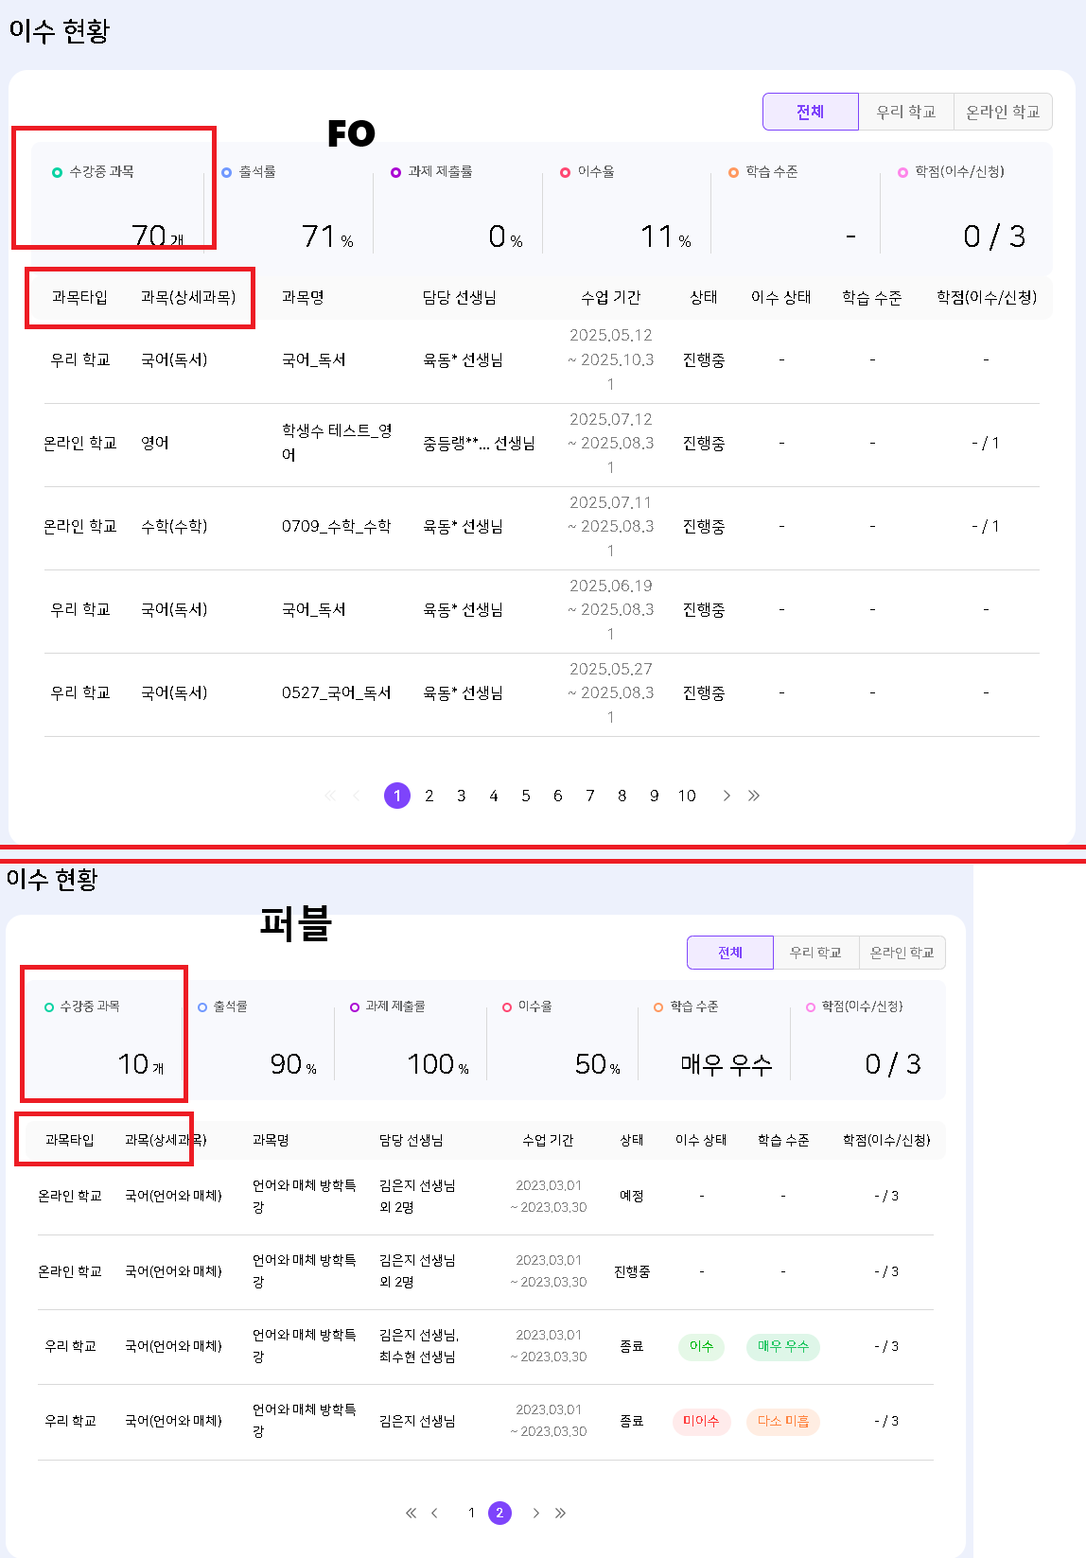This screenshot has height=1558, width=1086.
Task: Click the red 미이수 status badge
Action: tap(701, 1421)
